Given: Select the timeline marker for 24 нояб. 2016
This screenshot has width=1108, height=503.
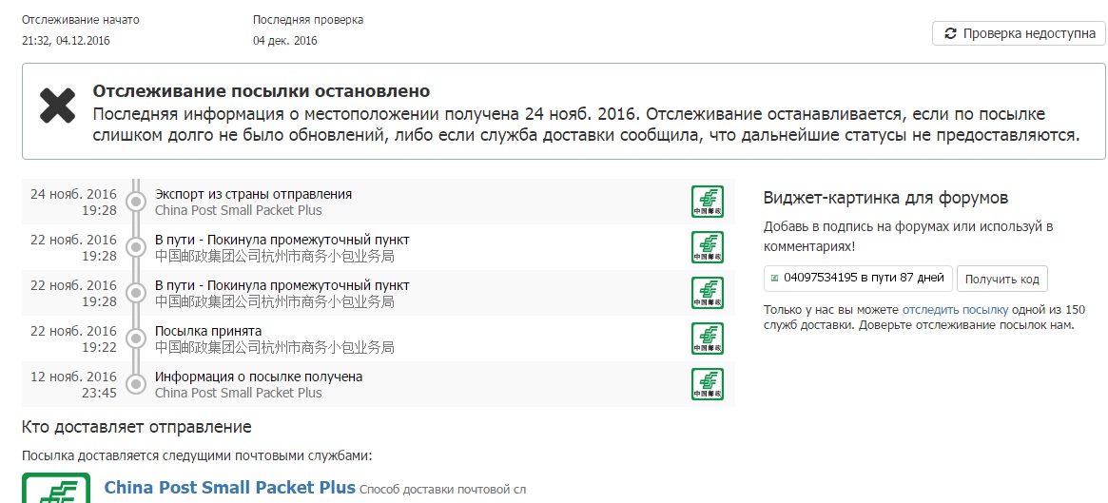Looking at the screenshot, I should point(136,202).
